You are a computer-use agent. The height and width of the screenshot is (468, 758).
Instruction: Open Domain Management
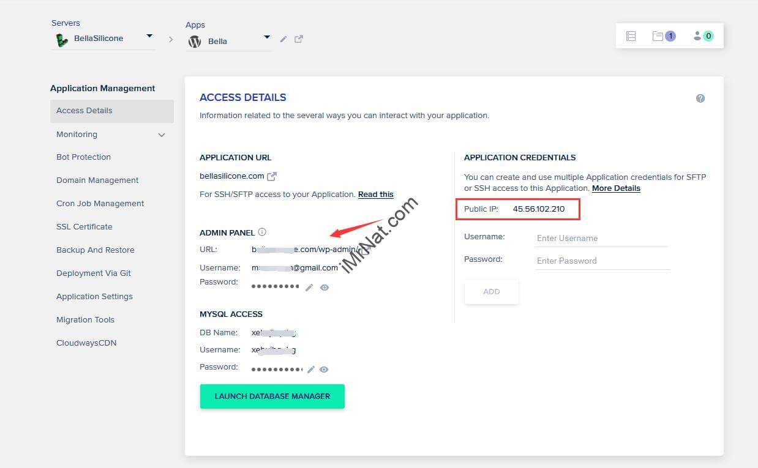tap(97, 180)
